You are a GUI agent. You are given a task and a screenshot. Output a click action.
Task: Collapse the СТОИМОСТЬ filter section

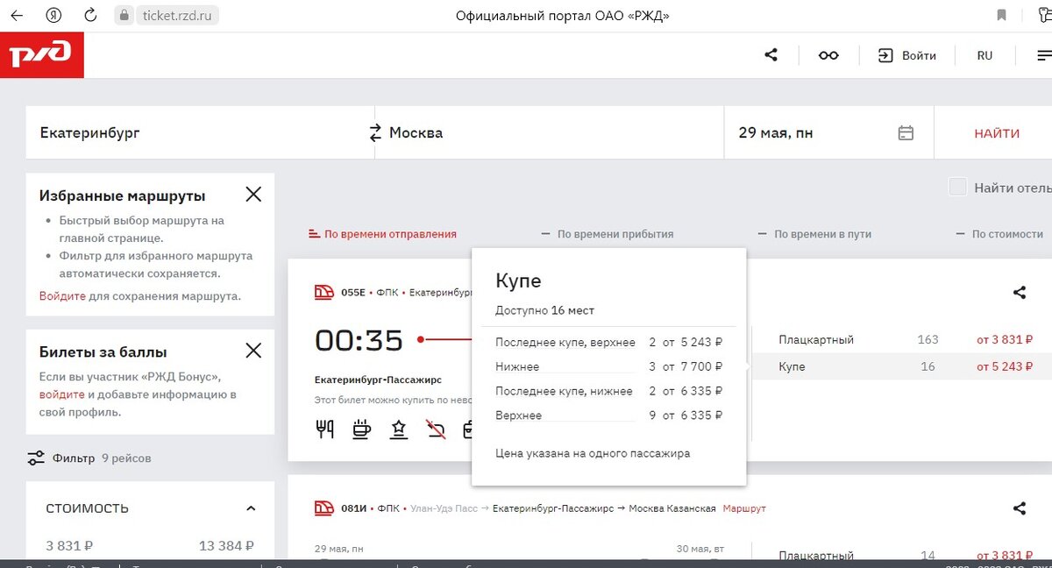click(x=251, y=508)
